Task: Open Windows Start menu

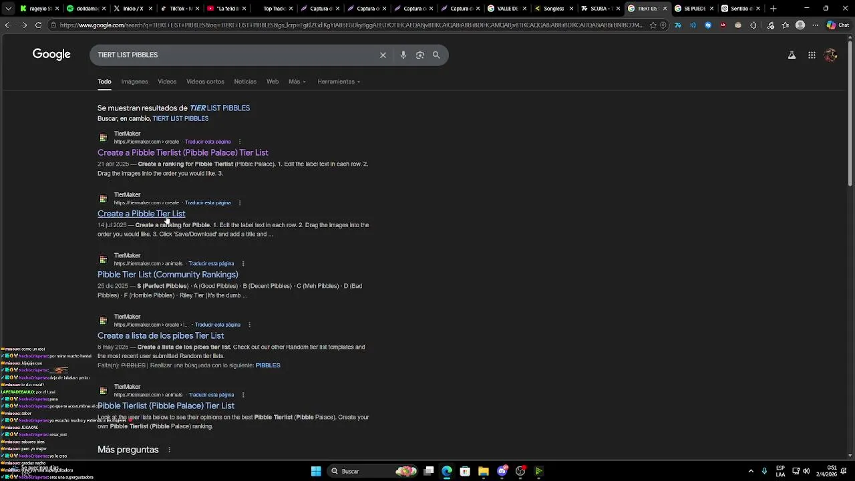Action: tap(316, 471)
